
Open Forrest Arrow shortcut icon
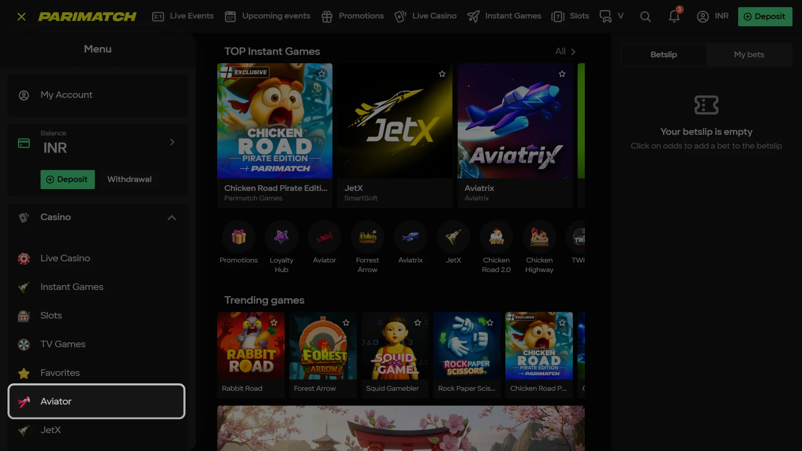[x=368, y=237]
